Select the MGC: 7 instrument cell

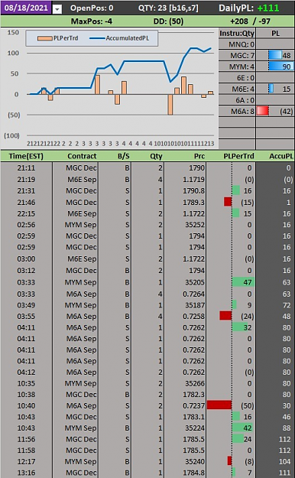pyautogui.click(x=237, y=56)
